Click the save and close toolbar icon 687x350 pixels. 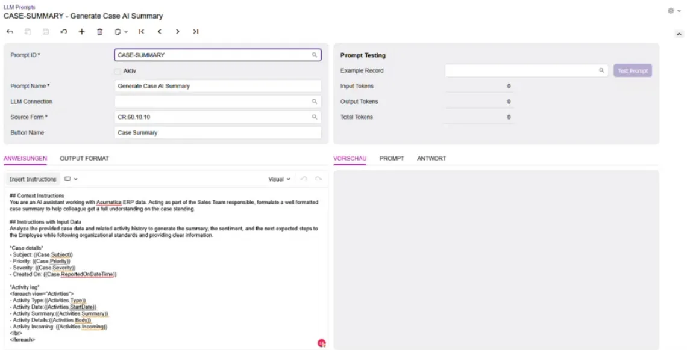28,31
